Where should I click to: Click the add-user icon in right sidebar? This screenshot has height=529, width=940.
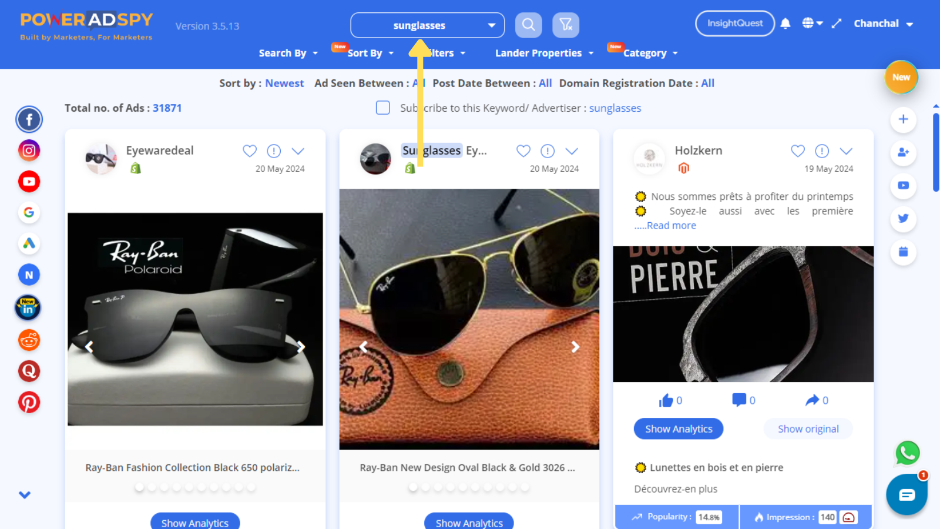(x=904, y=153)
